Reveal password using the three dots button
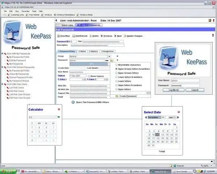This screenshot has width=217, height=174. [x=107, y=61]
